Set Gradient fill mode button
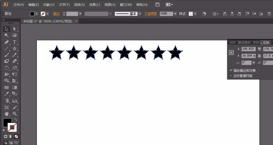The height and width of the screenshot is (145, 273). click(x=11, y=137)
